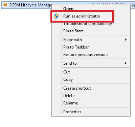Expand the Share with submenu arrow

coord(126,40)
